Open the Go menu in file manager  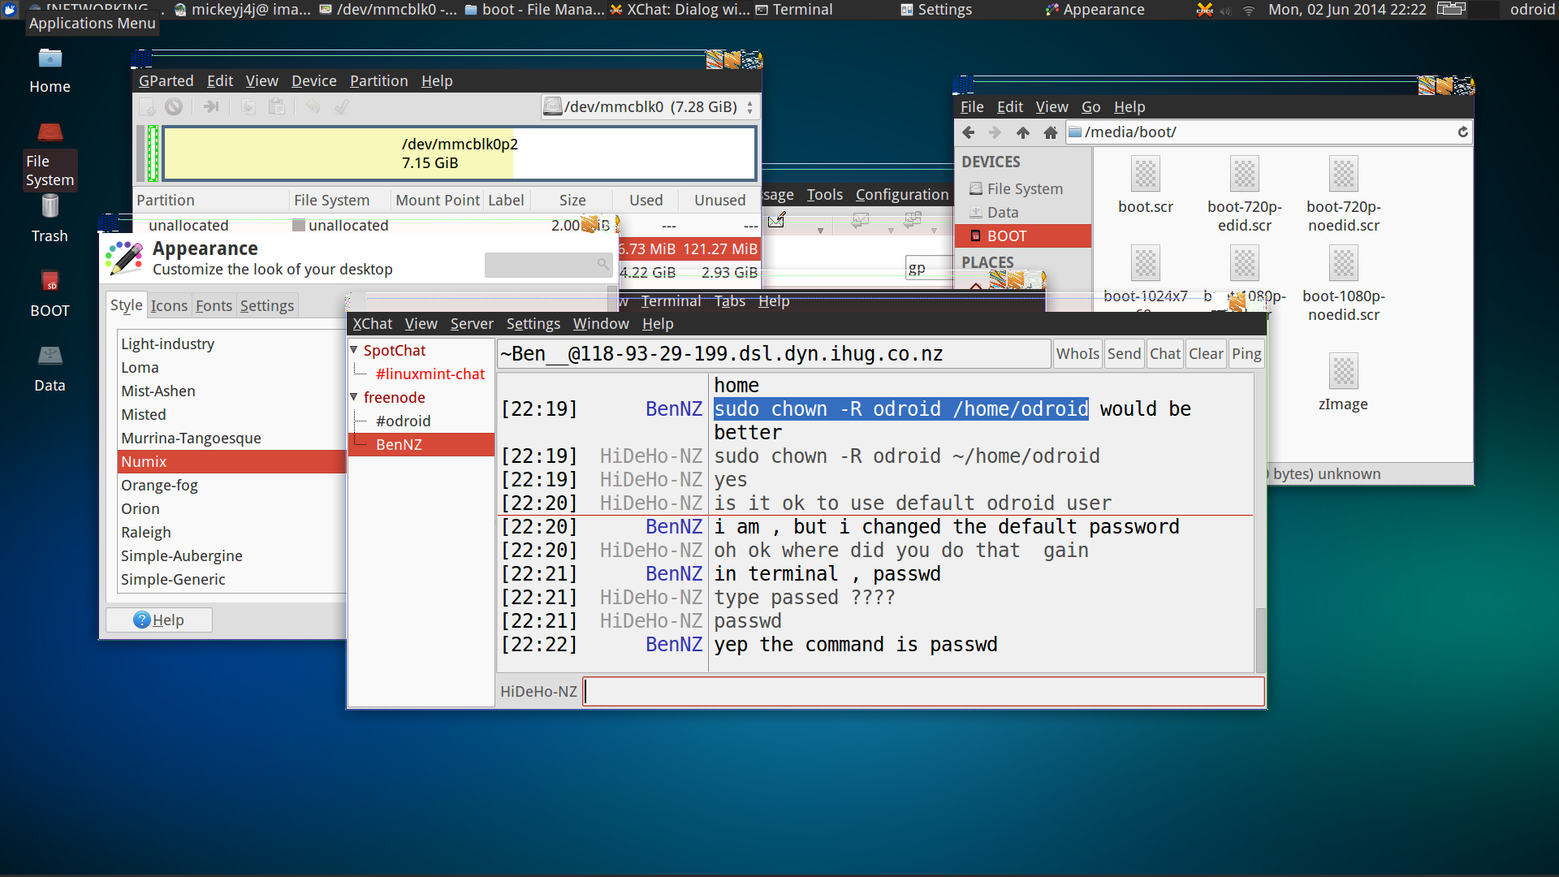[1090, 106]
